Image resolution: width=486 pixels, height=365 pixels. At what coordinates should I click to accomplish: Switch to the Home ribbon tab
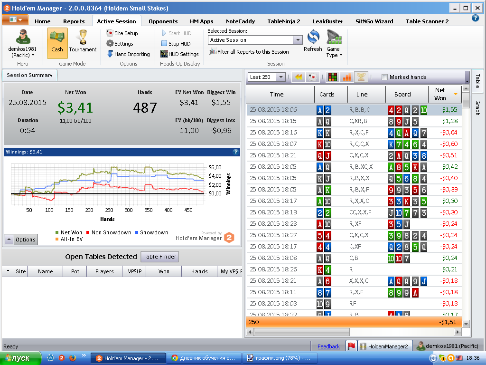click(42, 21)
